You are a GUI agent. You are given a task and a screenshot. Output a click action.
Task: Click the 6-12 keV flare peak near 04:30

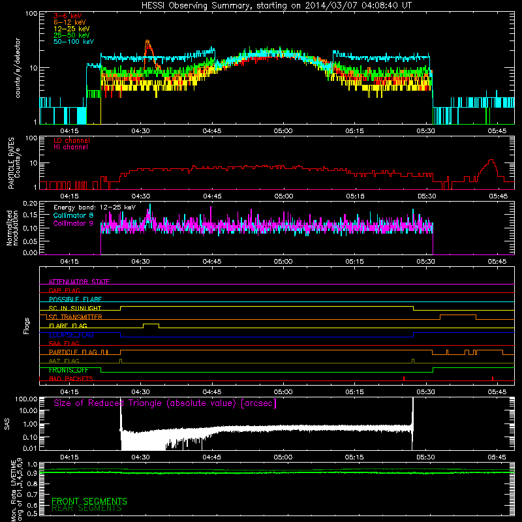click(147, 41)
